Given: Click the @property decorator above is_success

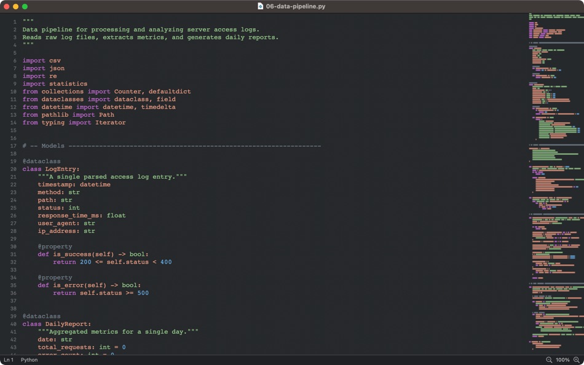Looking at the screenshot, I should tap(55, 246).
